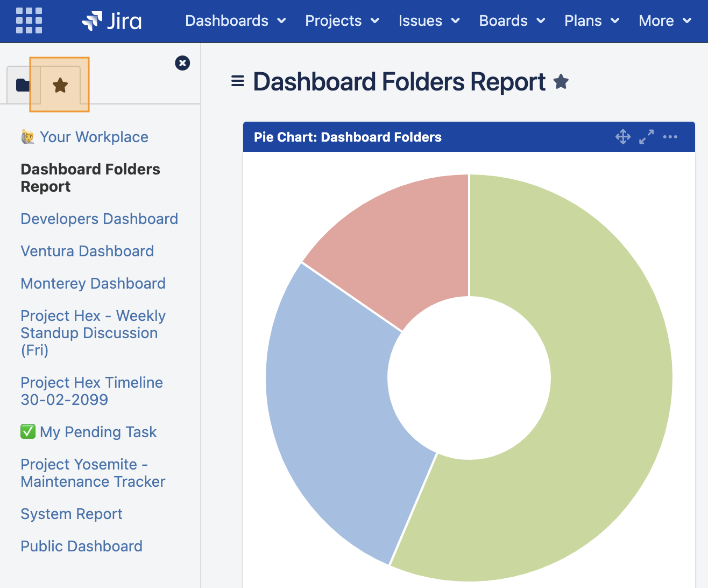Open the Developers Dashboard link

tap(99, 219)
